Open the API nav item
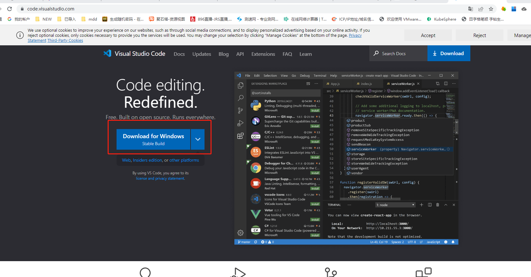This screenshot has height=277, width=531. pos(240,54)
